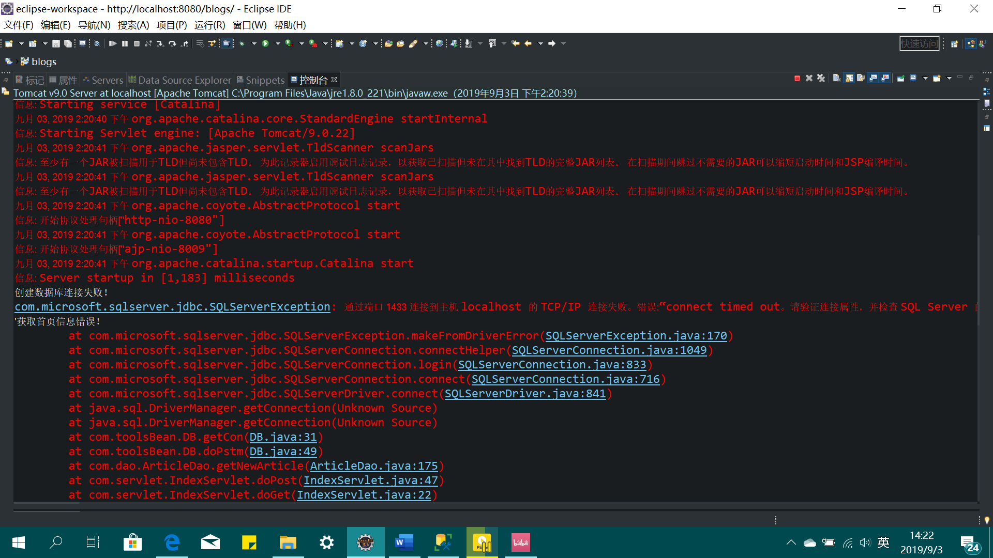993x558 pixels.
Task: Switch to the 标记 tab
Action: coord(30,80)
